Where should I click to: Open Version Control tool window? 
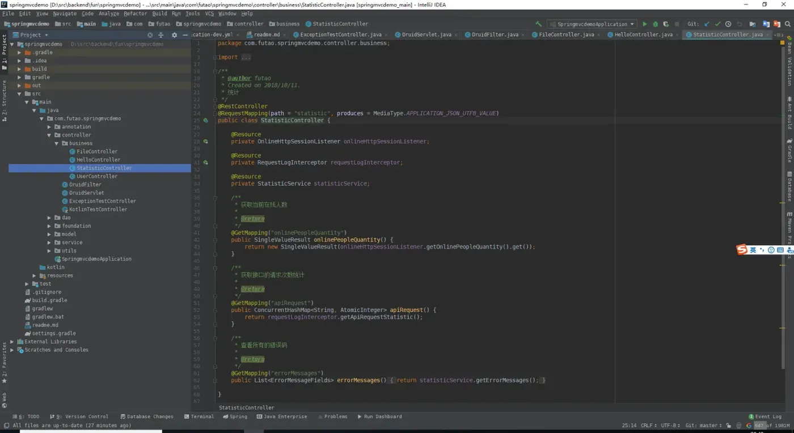point(79,417)
